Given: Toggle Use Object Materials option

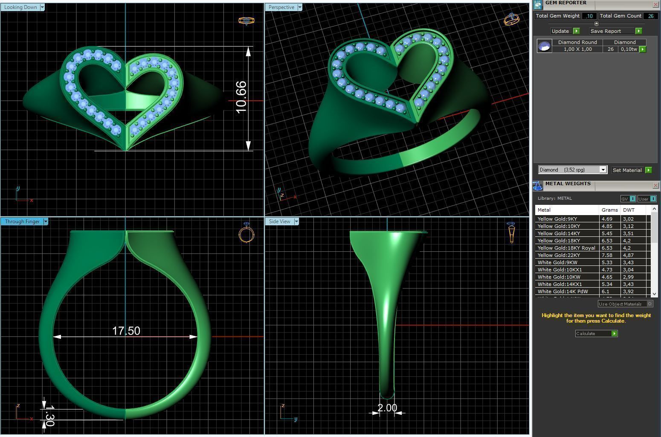Looking at the screenshot, I should point(625,304).
